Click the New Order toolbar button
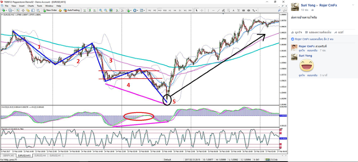Viewport: 358px width, 162px height. (x=49, y=10)
